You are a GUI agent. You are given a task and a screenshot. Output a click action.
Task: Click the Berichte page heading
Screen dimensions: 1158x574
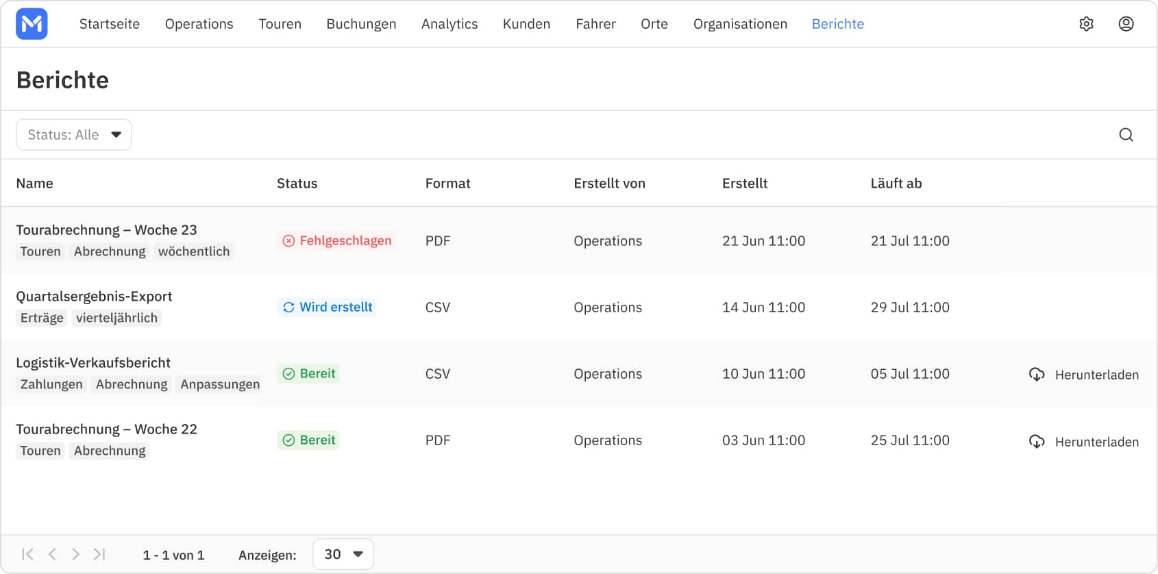point(62,80)
